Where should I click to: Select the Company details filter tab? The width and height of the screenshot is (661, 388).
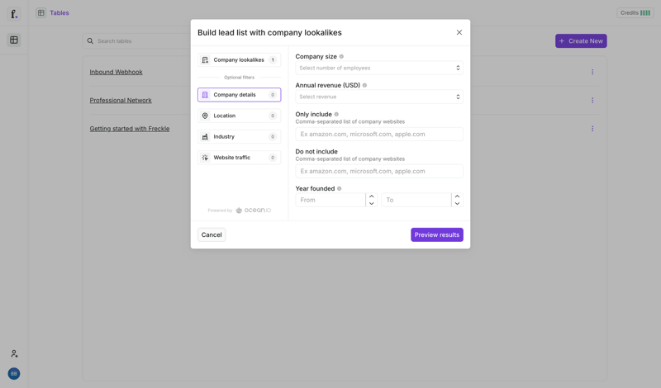239,95
